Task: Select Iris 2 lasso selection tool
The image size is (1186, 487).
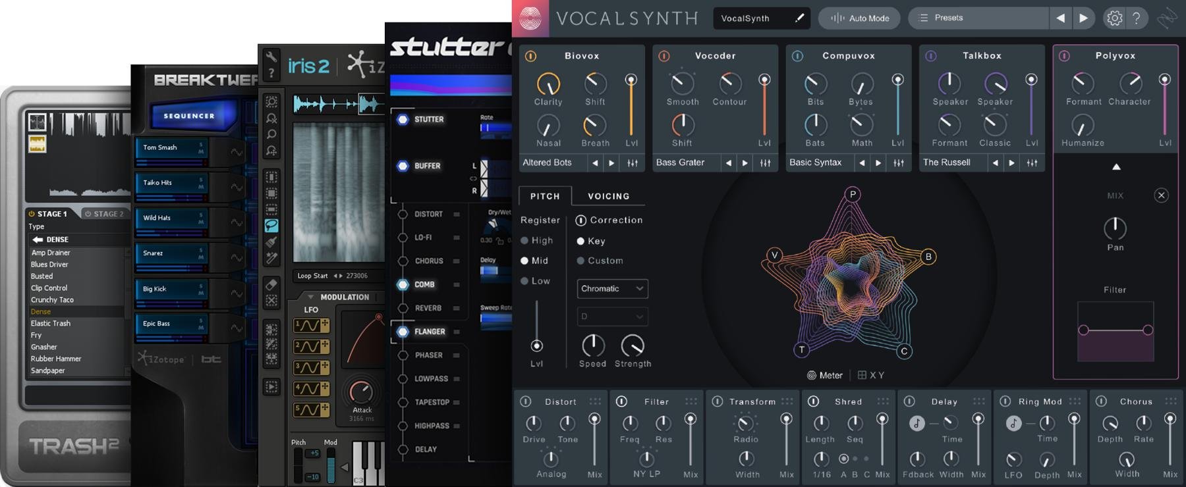Action: tap(271, 226)
